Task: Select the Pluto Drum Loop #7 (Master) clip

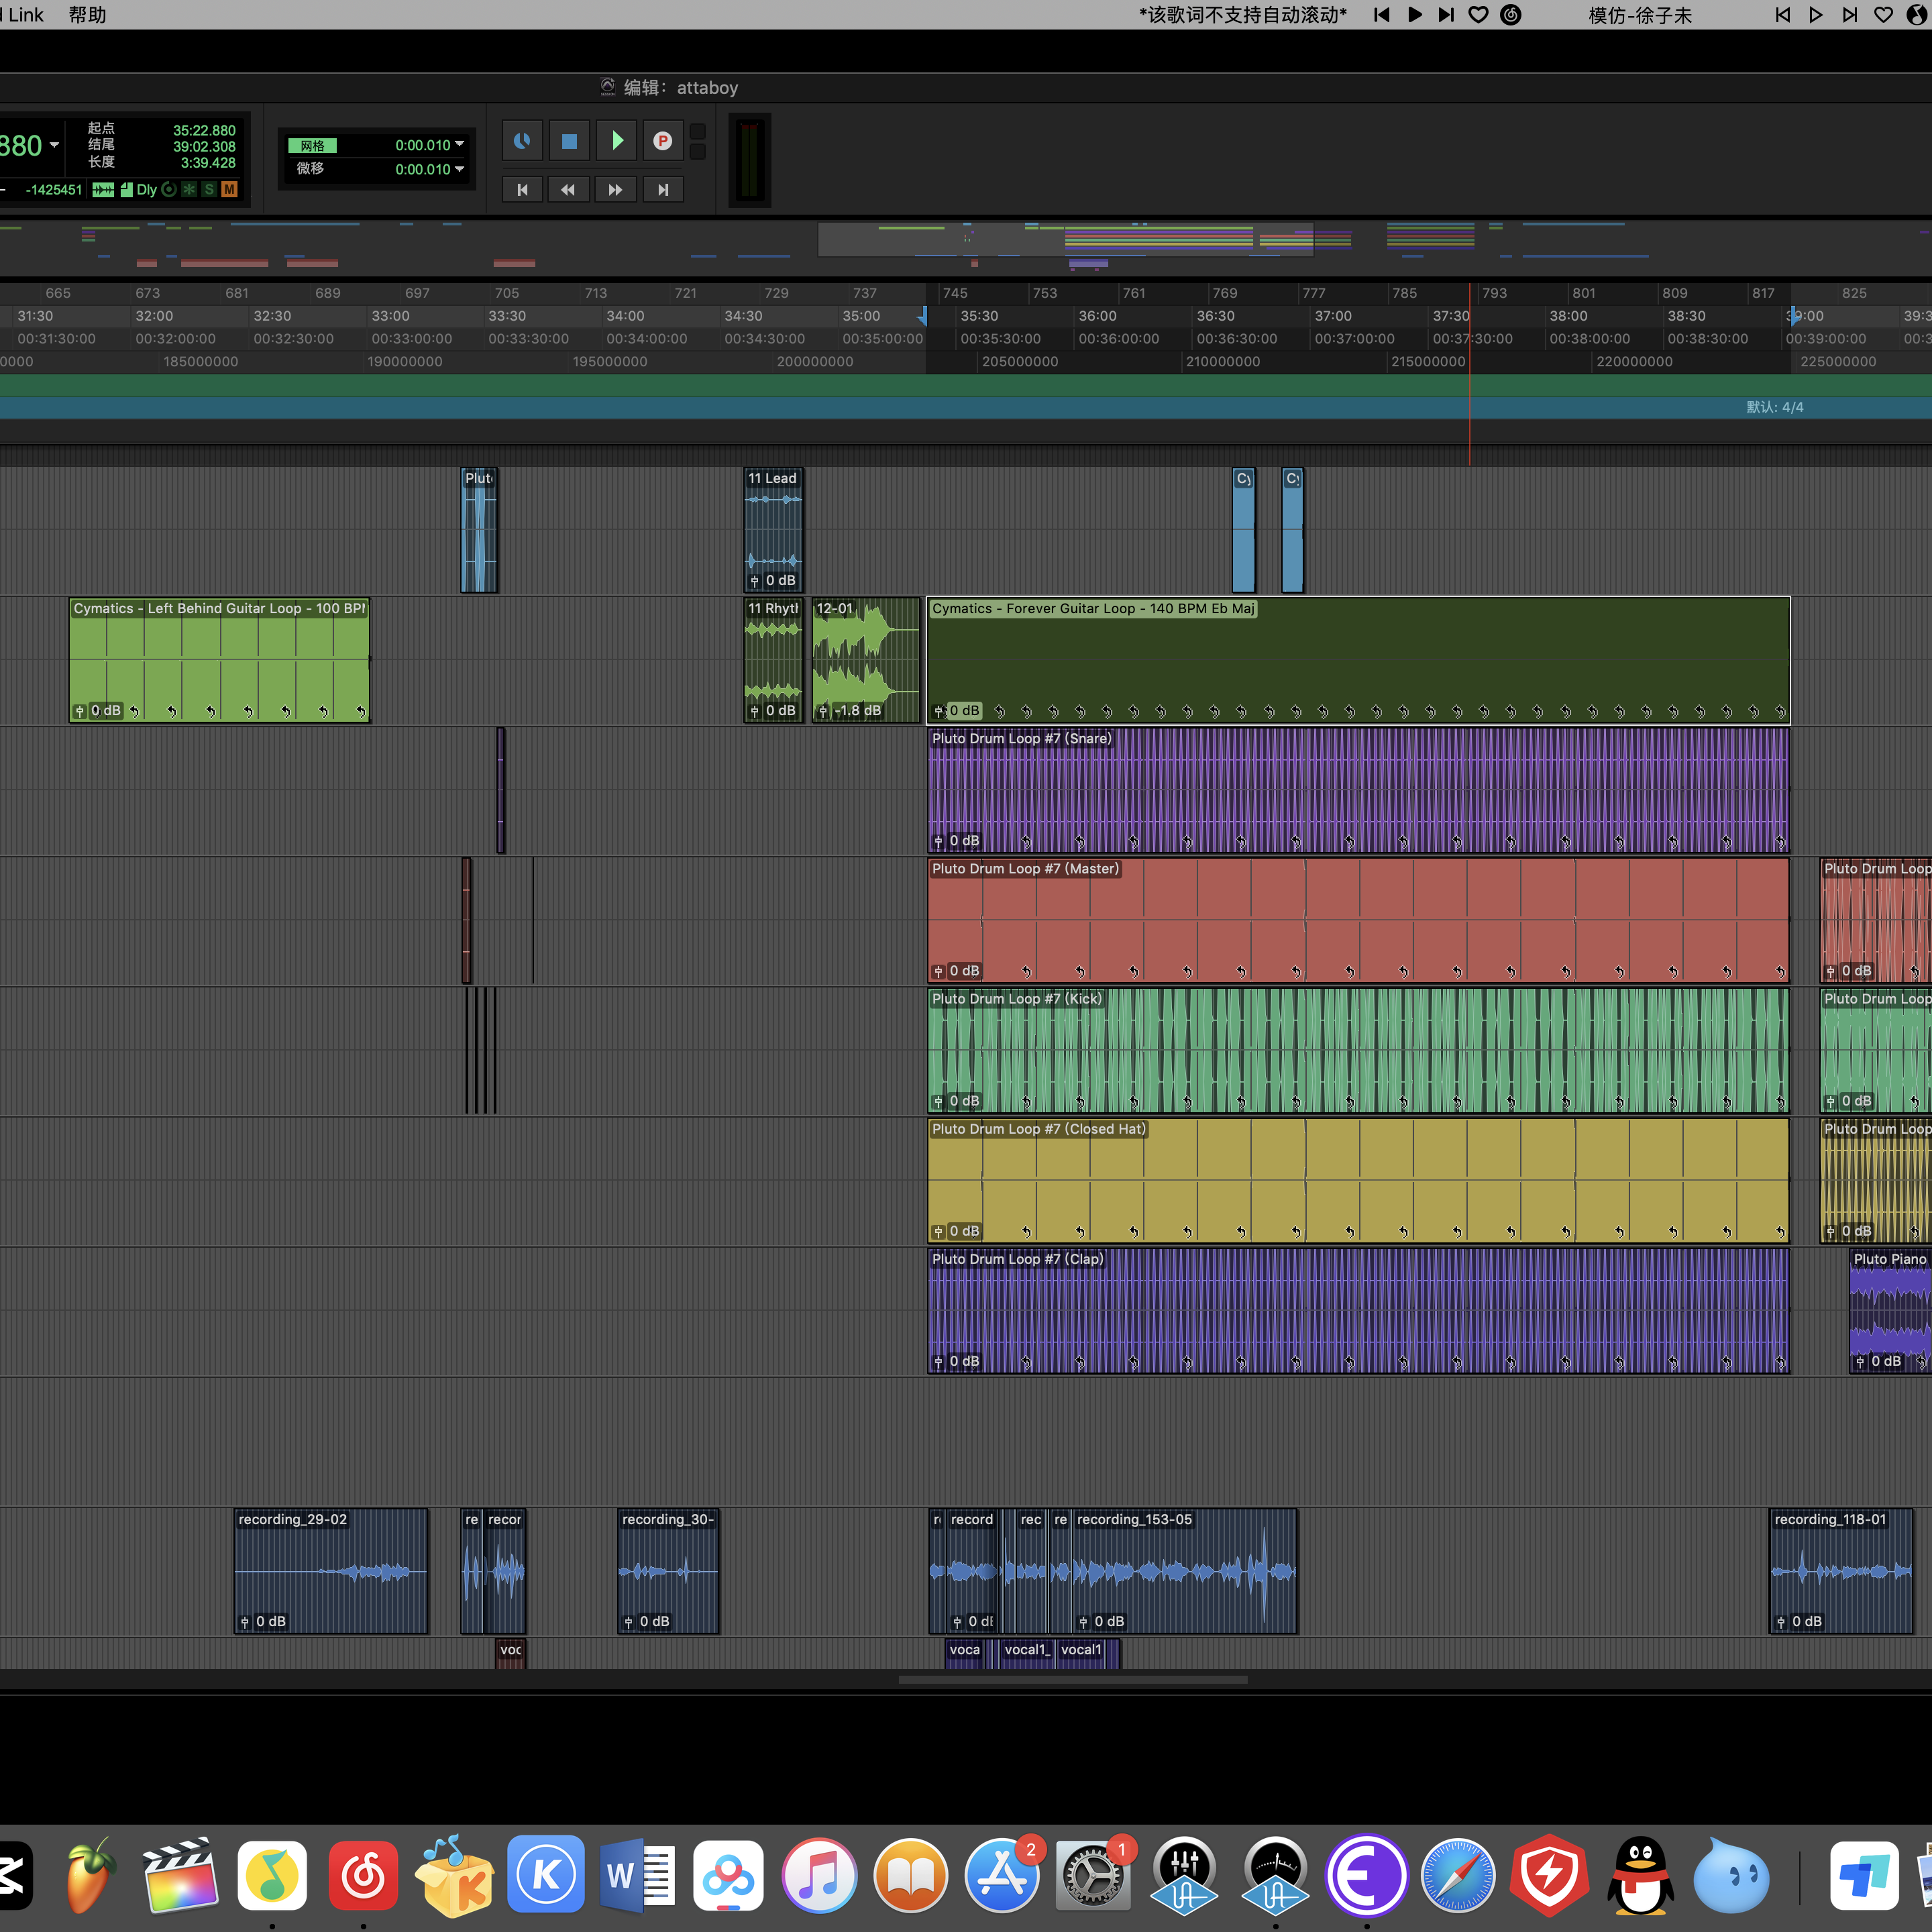Action: point(1358,920)
